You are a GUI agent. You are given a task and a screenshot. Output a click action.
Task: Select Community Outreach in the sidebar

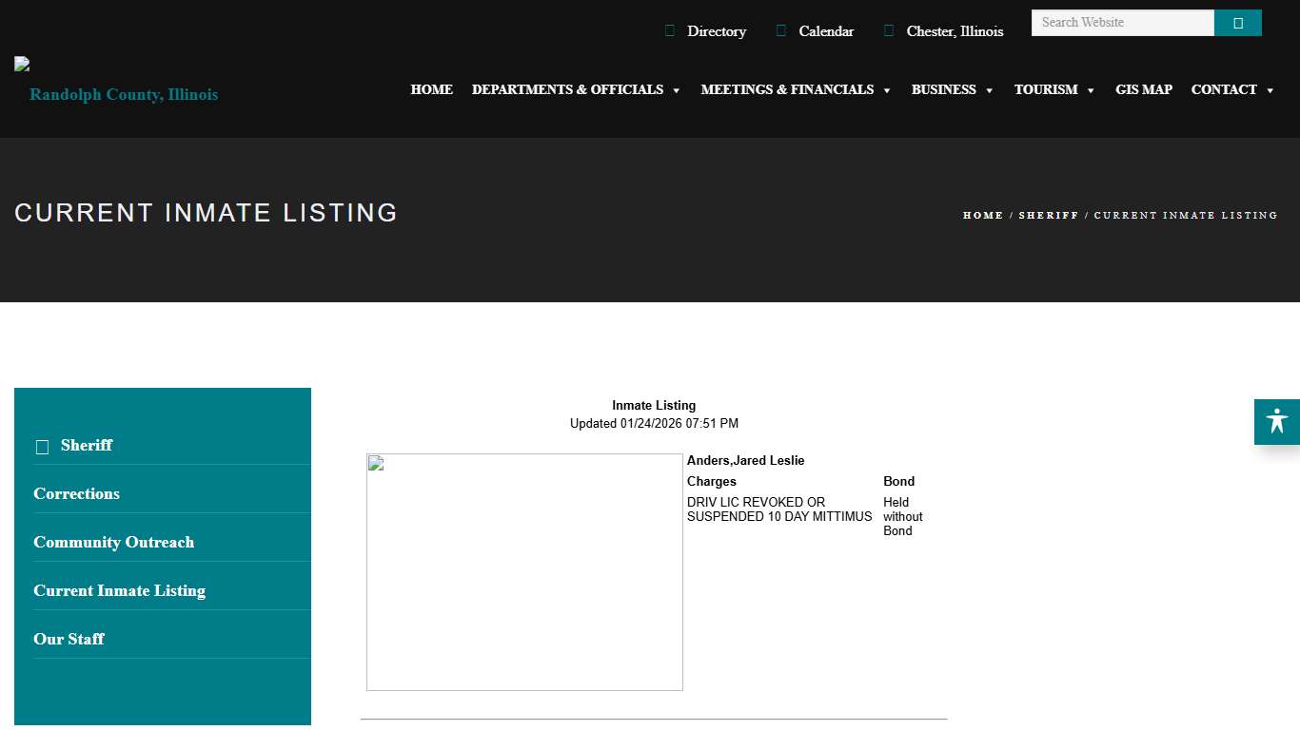pyautogui.click(x=113, y=542)
